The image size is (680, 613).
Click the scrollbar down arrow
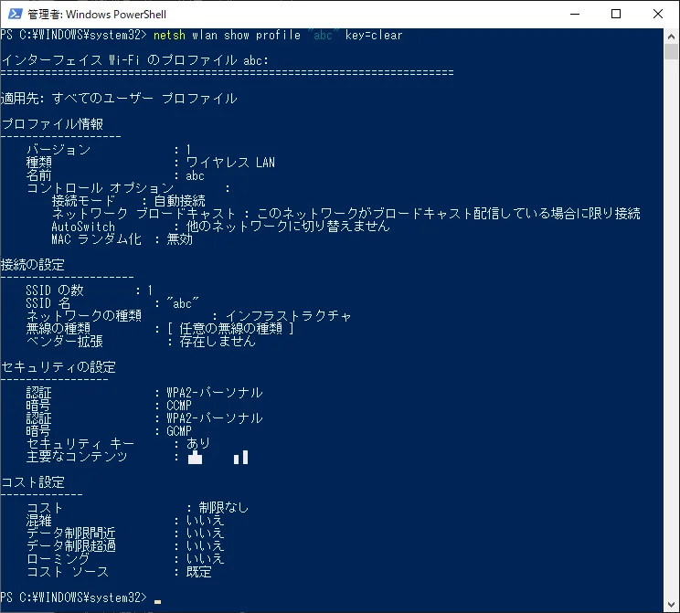pos(672,605)
